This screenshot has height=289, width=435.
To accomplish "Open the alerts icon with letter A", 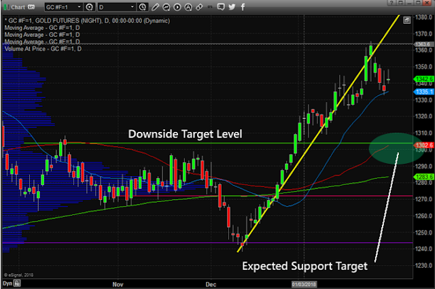I will click(x=188, y=7).
